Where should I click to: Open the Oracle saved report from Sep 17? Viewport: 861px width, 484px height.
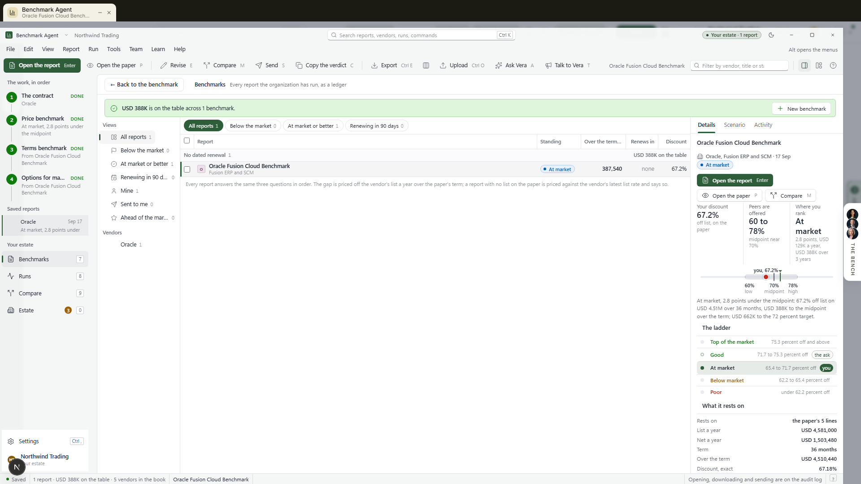46,225
